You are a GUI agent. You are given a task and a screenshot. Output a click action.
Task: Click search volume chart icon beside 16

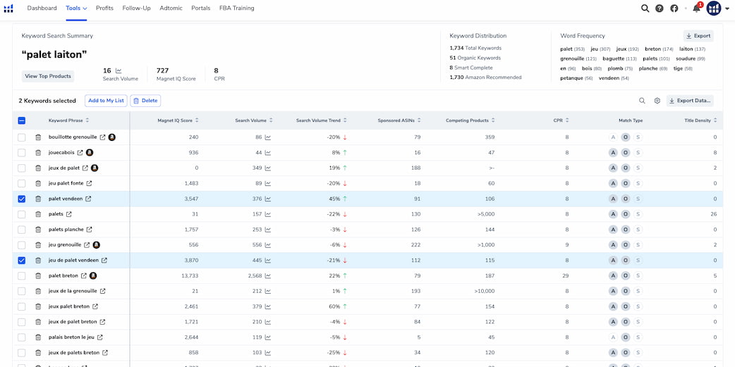click(x=119, y=70)
